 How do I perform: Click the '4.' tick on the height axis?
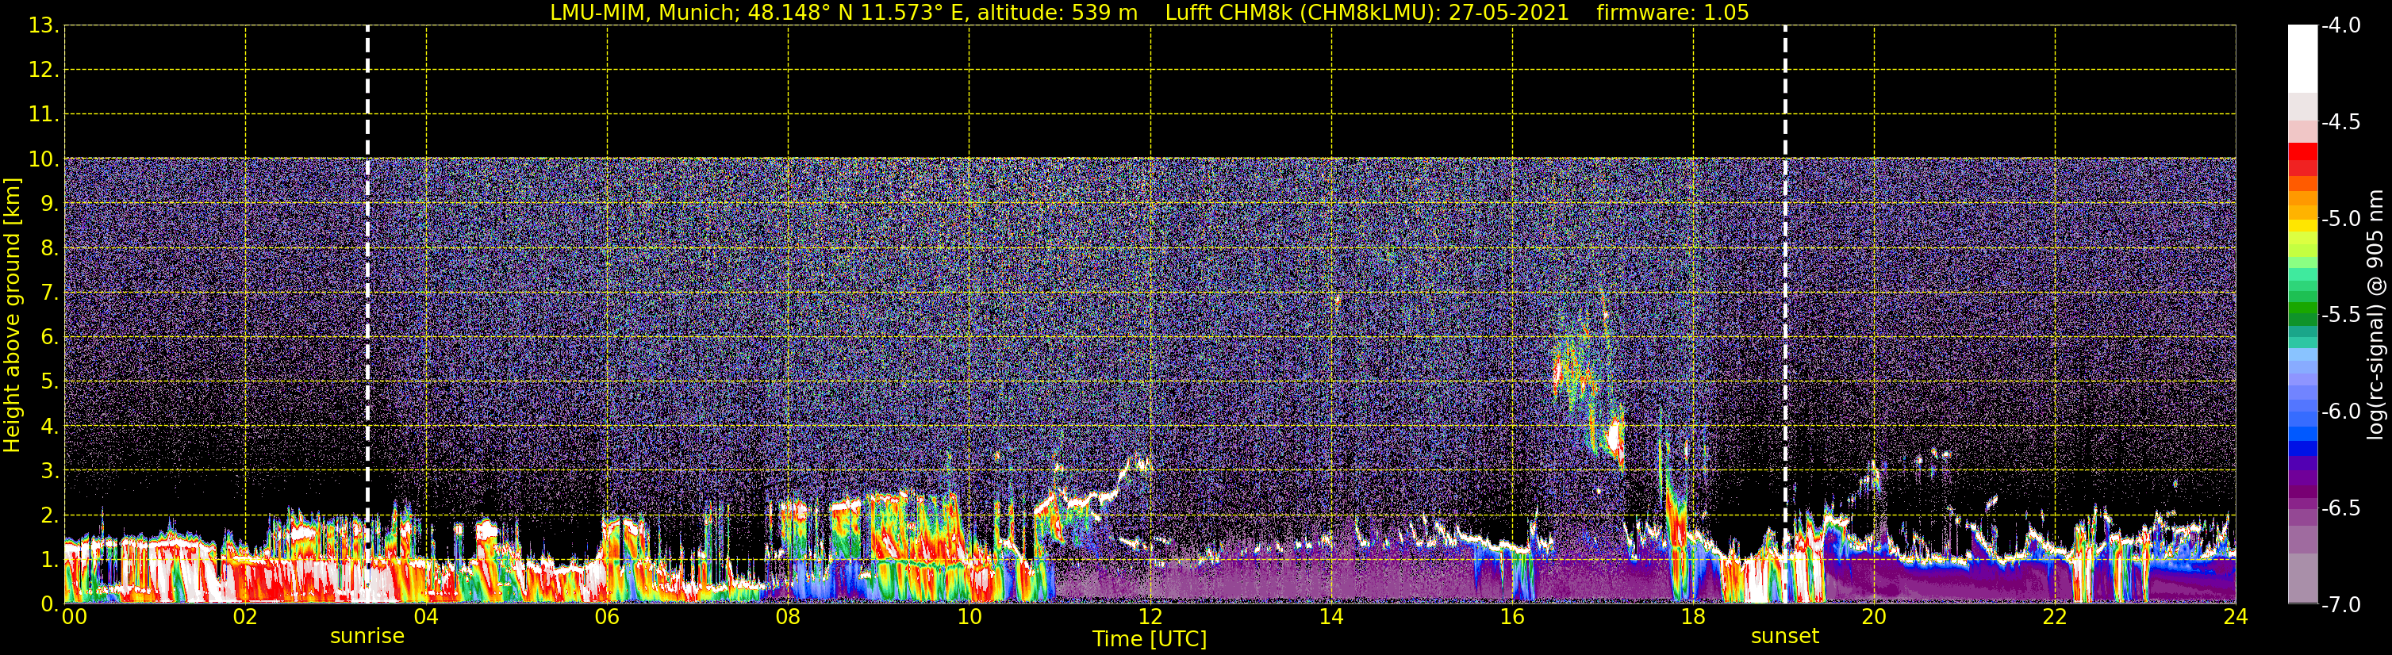48,427
